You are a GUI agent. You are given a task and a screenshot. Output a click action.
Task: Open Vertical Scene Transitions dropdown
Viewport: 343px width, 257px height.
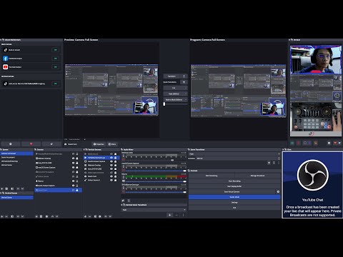tap(154, 210)
